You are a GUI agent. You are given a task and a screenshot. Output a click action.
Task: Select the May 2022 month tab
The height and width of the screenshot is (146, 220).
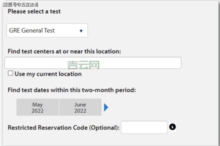[38, 107]
